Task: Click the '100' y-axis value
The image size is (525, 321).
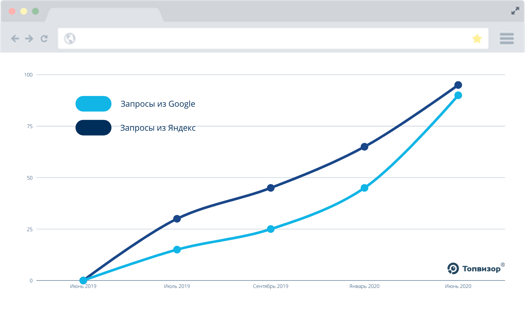Action: point(29,75)
